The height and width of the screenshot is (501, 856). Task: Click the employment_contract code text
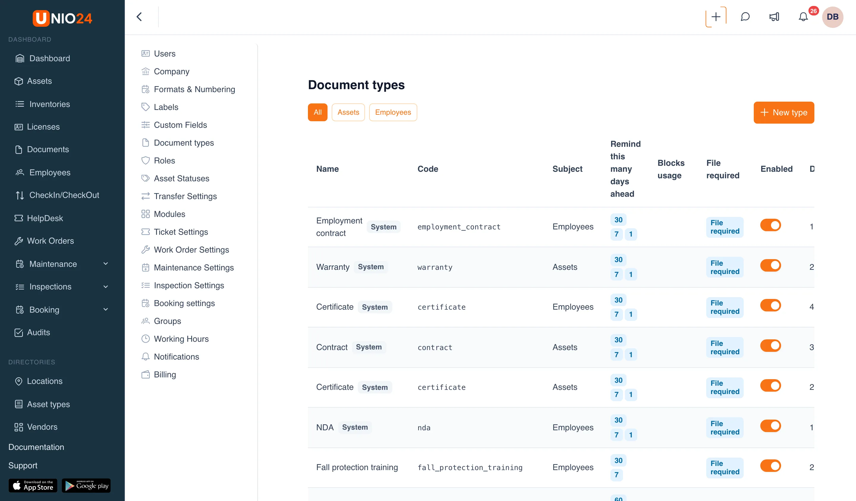[x=459, y=226]
